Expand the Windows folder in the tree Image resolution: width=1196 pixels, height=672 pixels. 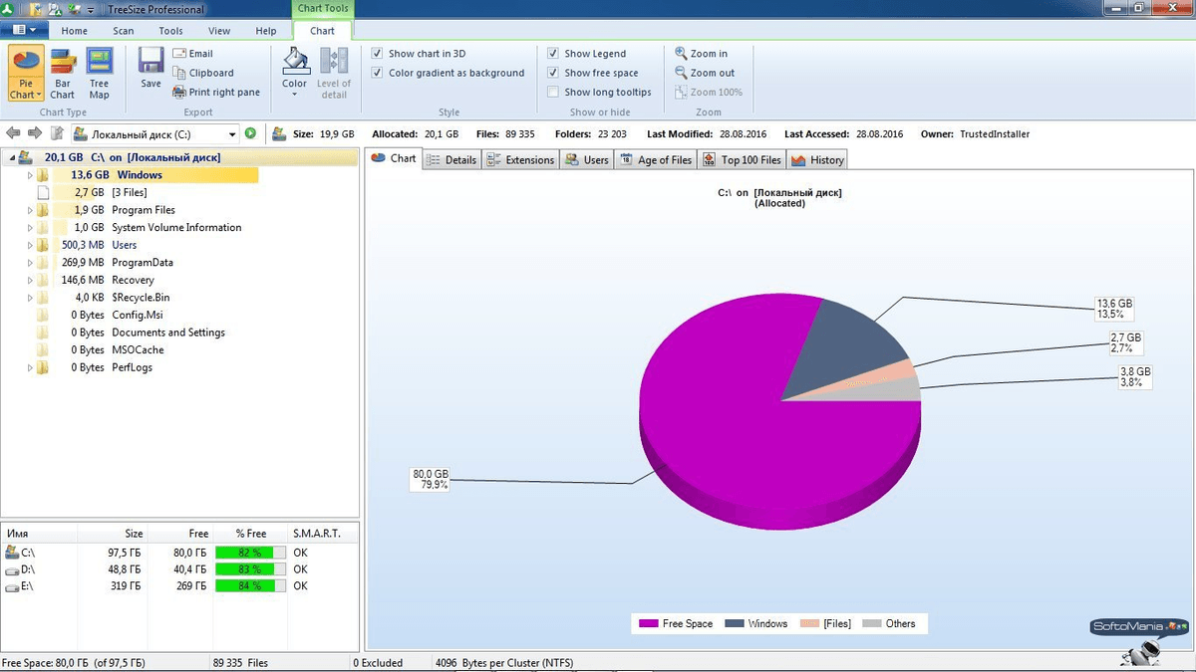coord(27,174)
